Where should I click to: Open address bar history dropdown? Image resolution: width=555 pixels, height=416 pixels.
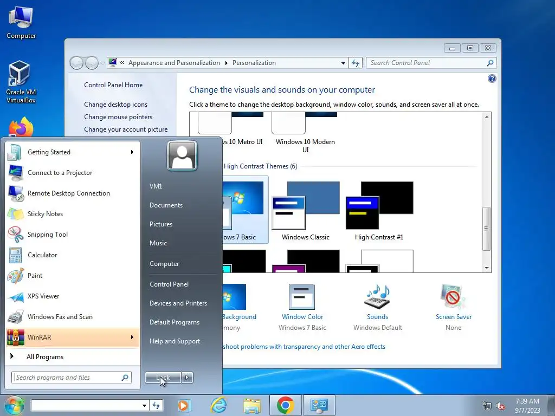[343, 63]
